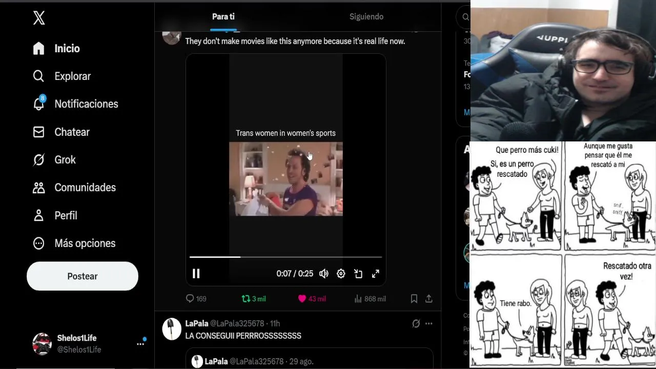The width and height of the screenshot is (656, 369).
Task: Mute the video volume speaker icon
Action: (x=324, y=274)
